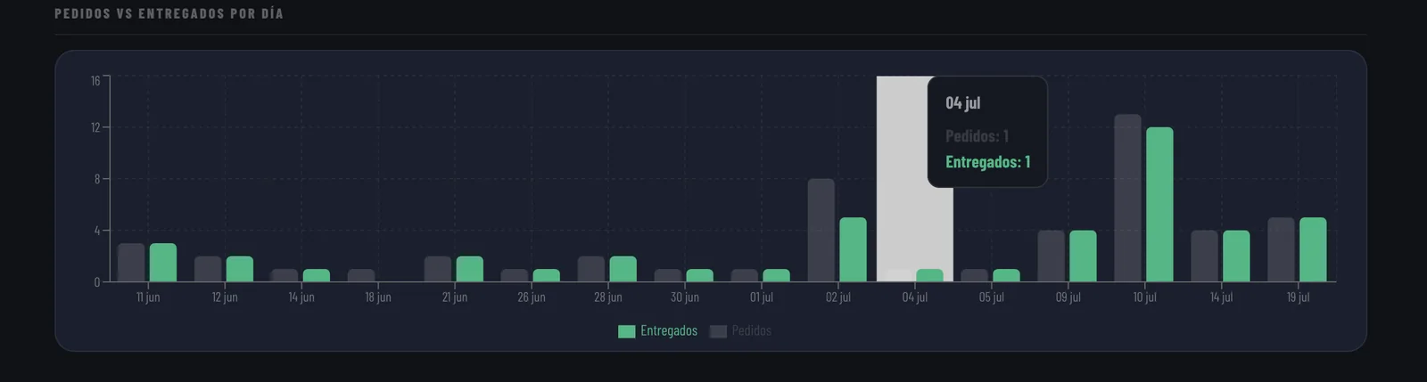Image resolution: width=1427 pixels, height=382 pixels.
Task: Click the green Entregados bar for 02 jul
Action: coord(853,249)
